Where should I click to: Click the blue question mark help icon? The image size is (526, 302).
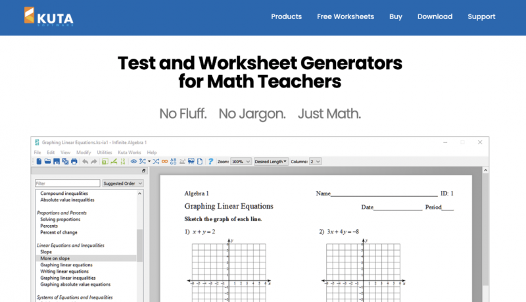click(210, 161)
